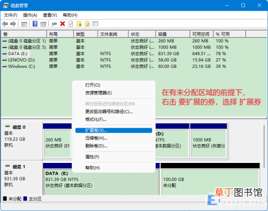Click the 磁盘 0 label panel
Viewport: 268px width, 211px height.
click(x=21, y=140)
